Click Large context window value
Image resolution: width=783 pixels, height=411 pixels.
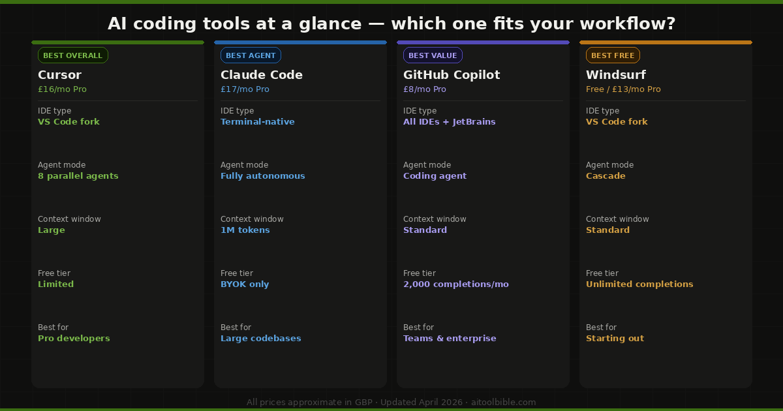click(x=52, y=230)
